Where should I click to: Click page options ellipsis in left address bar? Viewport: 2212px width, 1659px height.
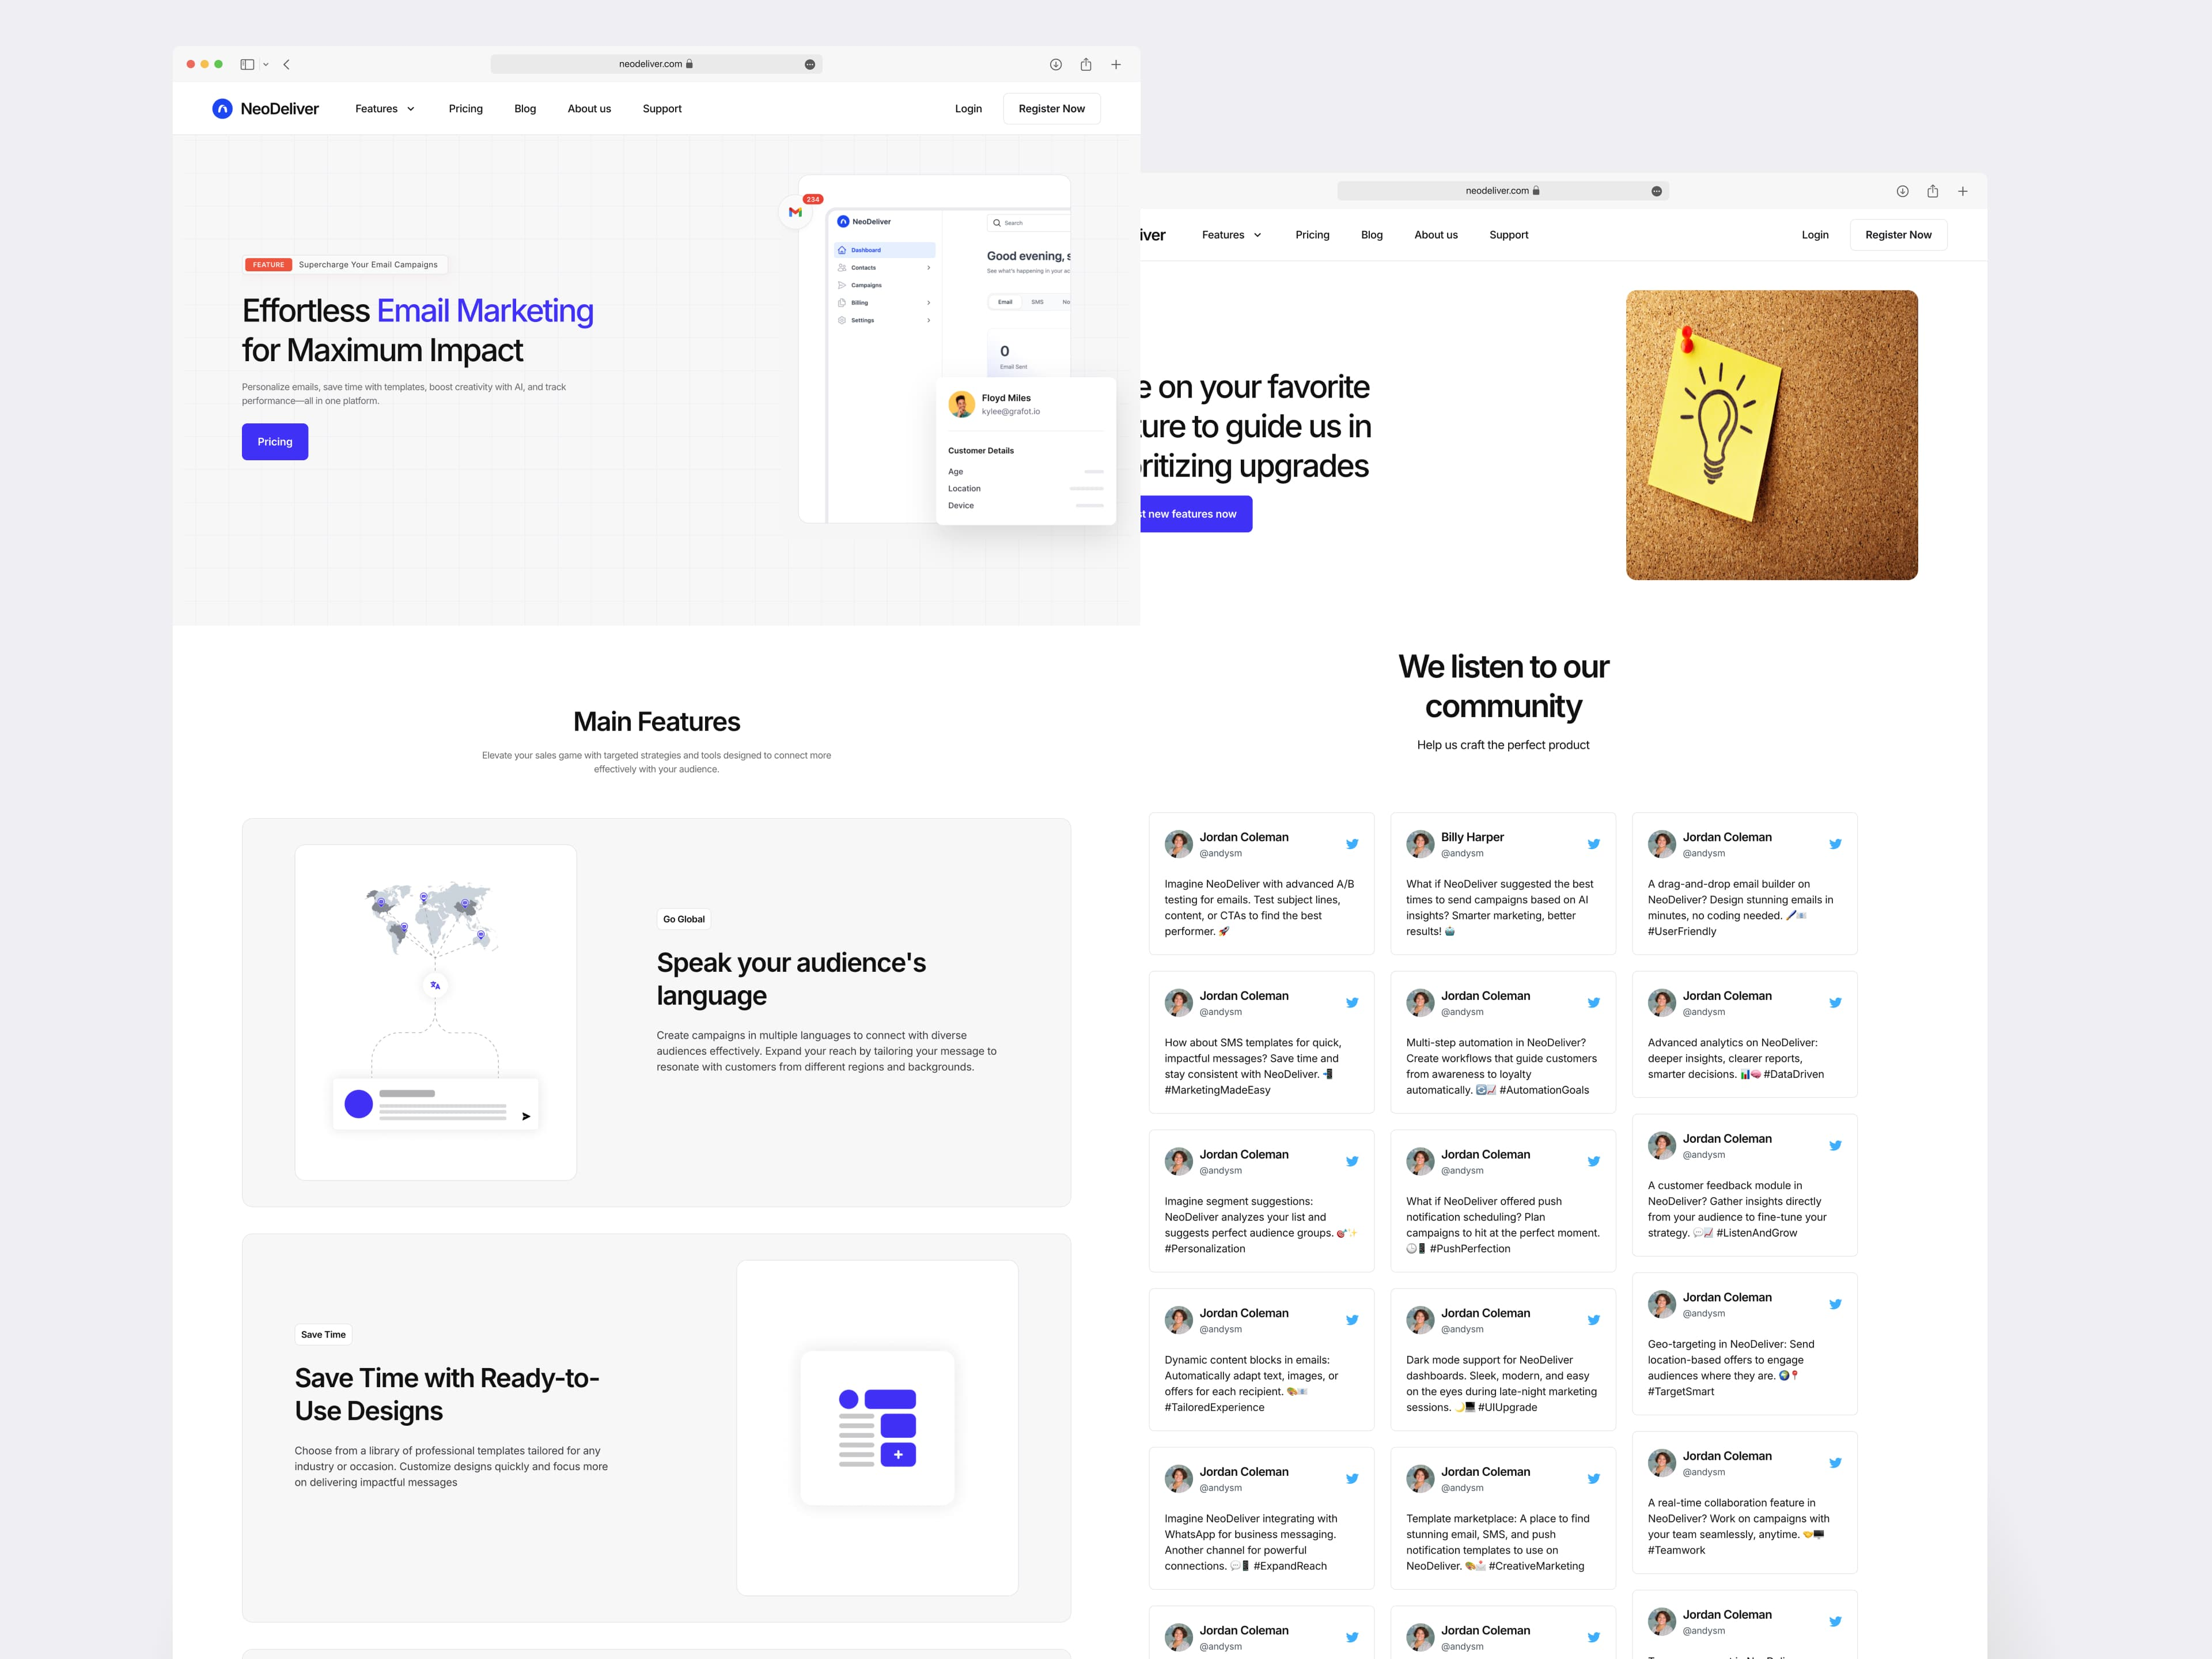pyautogui.click(x=810, y=64)
